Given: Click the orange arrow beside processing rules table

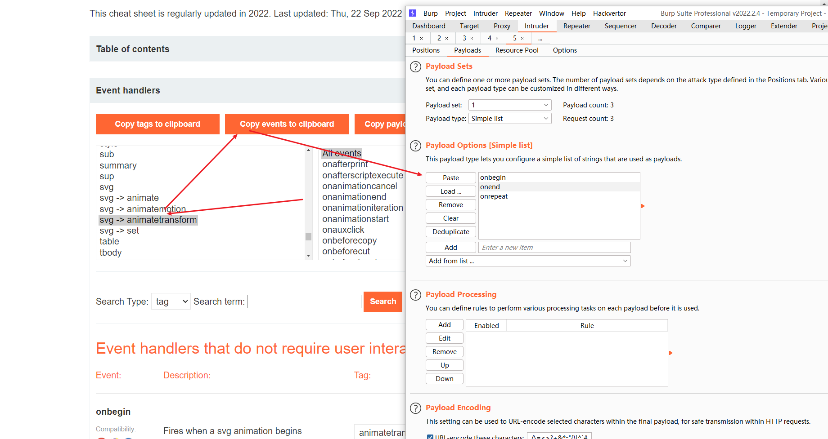Looking at the screenshot, I should click(x=670, y=353).
